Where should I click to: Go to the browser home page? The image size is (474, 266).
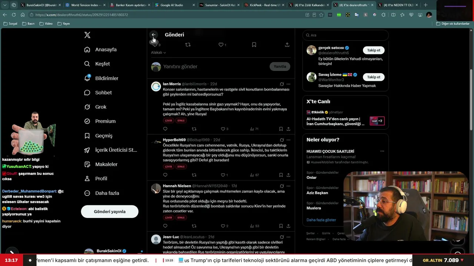click(x=23, y=15)
